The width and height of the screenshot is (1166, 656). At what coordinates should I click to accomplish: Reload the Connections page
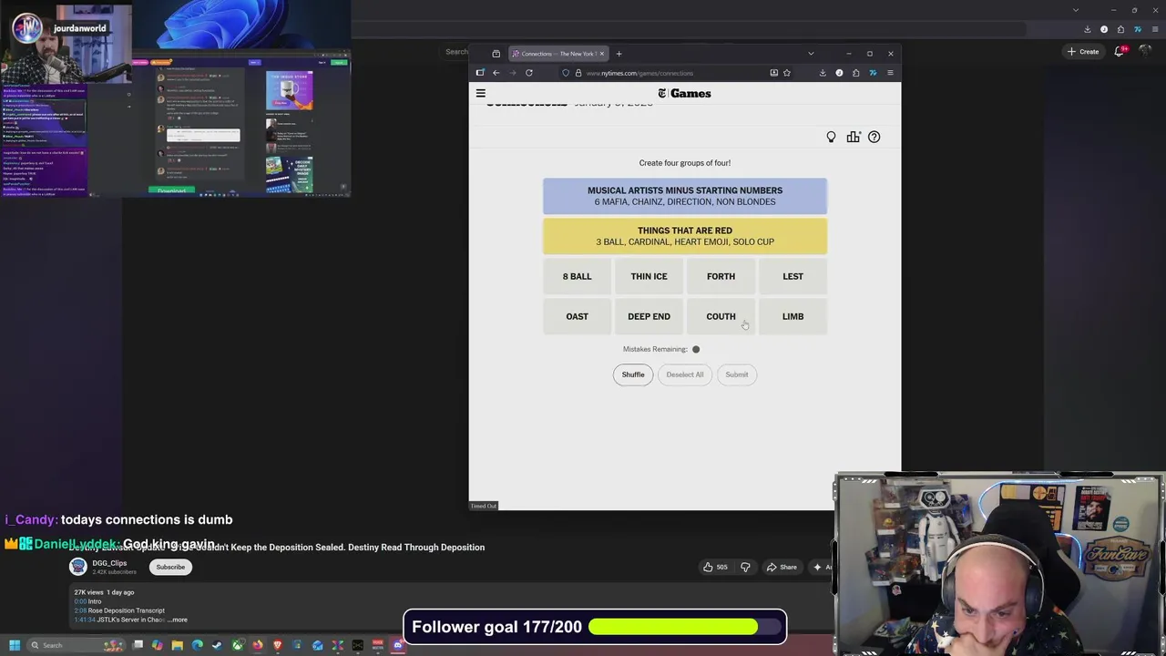tap(529, 73)
